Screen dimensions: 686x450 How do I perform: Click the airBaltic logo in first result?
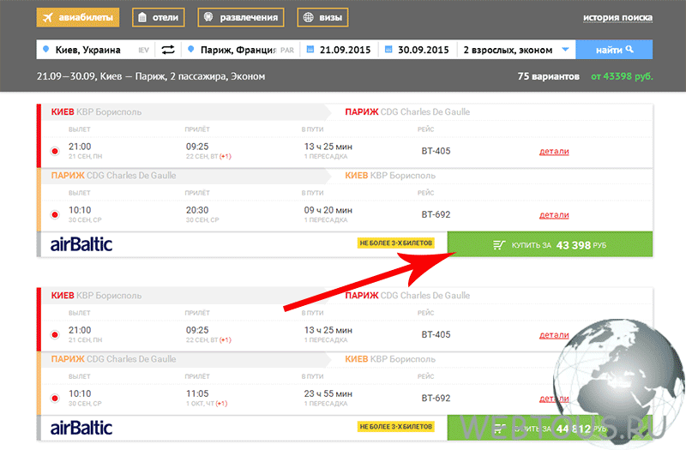81,244
